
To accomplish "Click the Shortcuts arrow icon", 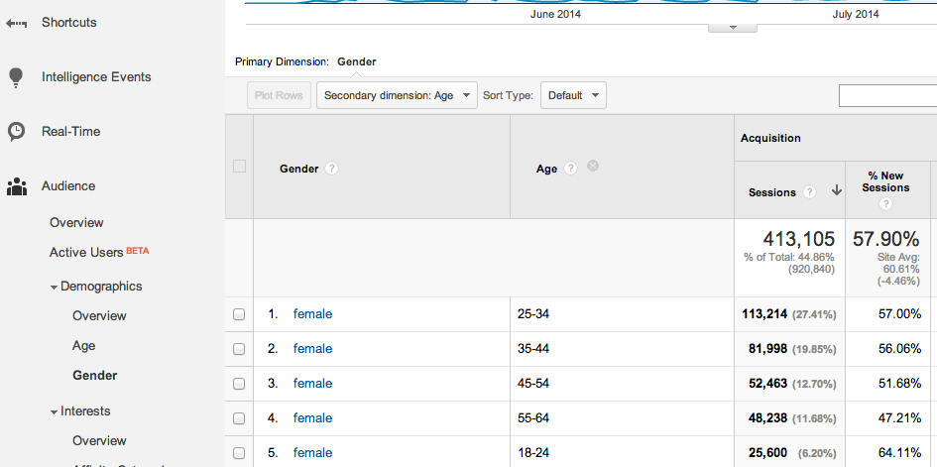I will tap(16, 23).
